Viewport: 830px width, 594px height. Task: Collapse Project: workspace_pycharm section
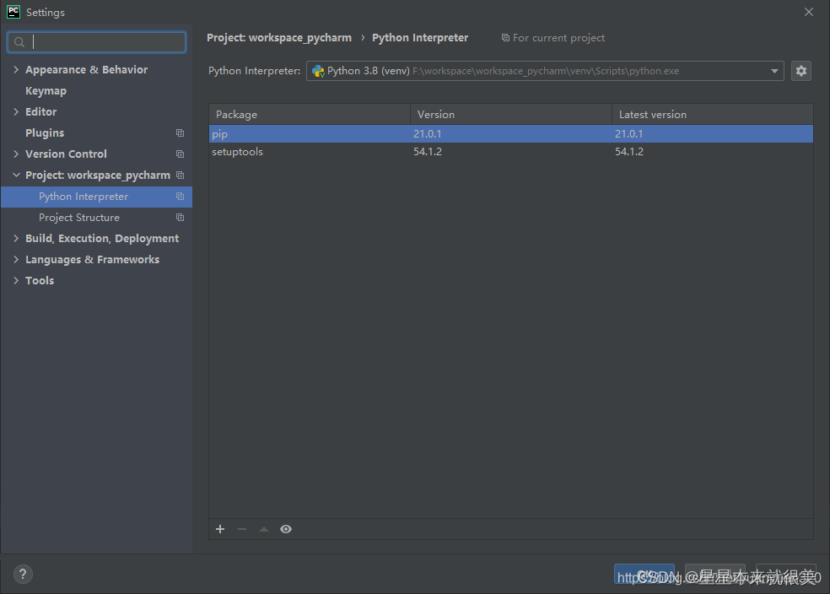16,175
